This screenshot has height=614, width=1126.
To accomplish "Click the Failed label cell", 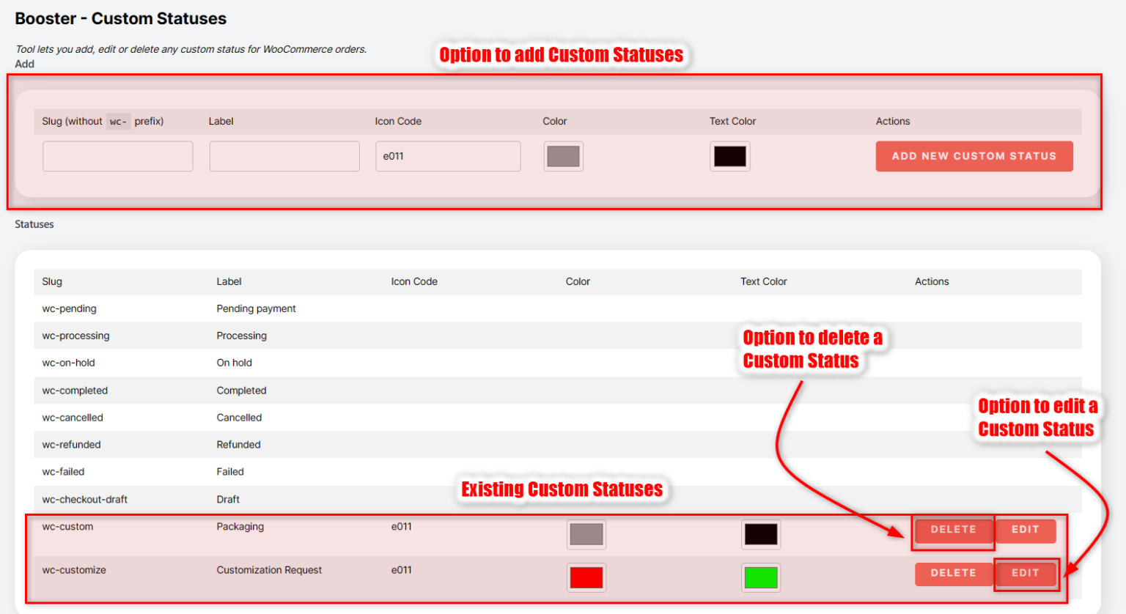I will (230, 472).
